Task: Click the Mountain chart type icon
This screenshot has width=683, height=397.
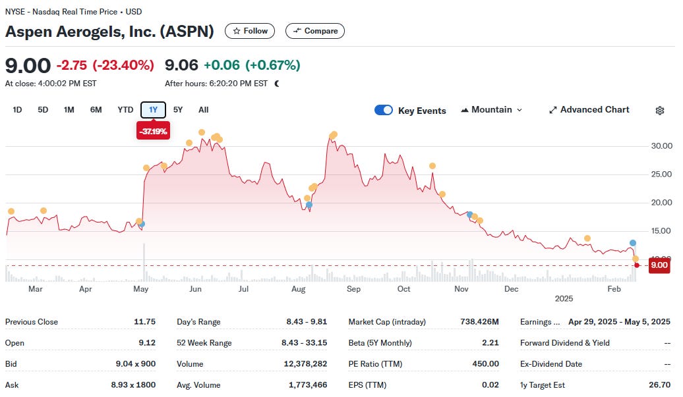Action: click(465, 110)
